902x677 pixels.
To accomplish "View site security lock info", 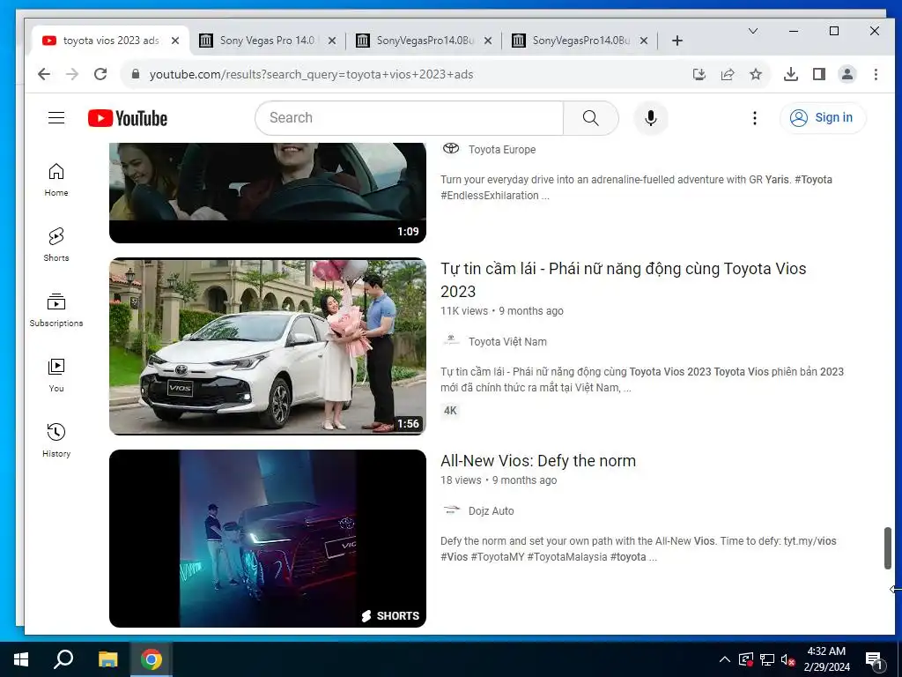I will (x=136, y=74).
